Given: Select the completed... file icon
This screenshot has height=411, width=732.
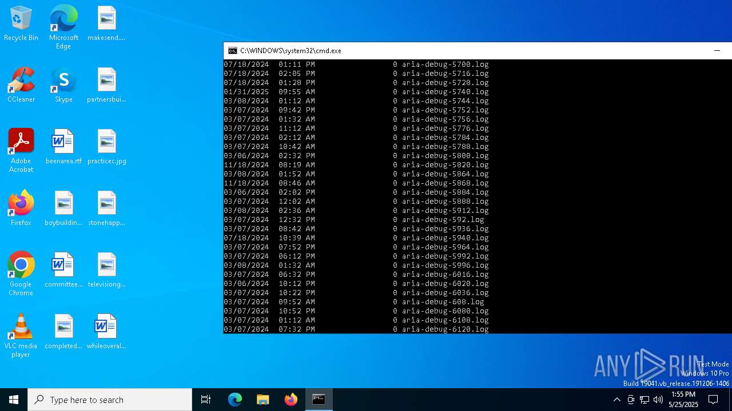Looking at the screenshot, I should coord(63,332).
